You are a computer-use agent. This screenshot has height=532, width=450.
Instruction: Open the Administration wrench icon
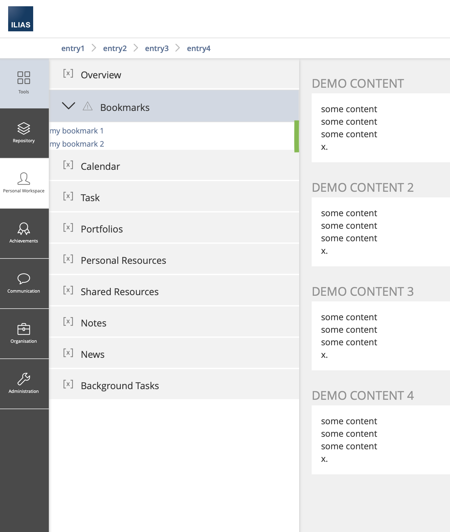tap(24, 379)
